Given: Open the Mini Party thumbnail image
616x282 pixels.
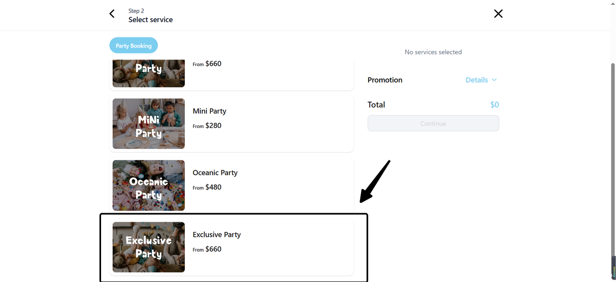Looking at the screenshot, I should [x=149, y=124].
